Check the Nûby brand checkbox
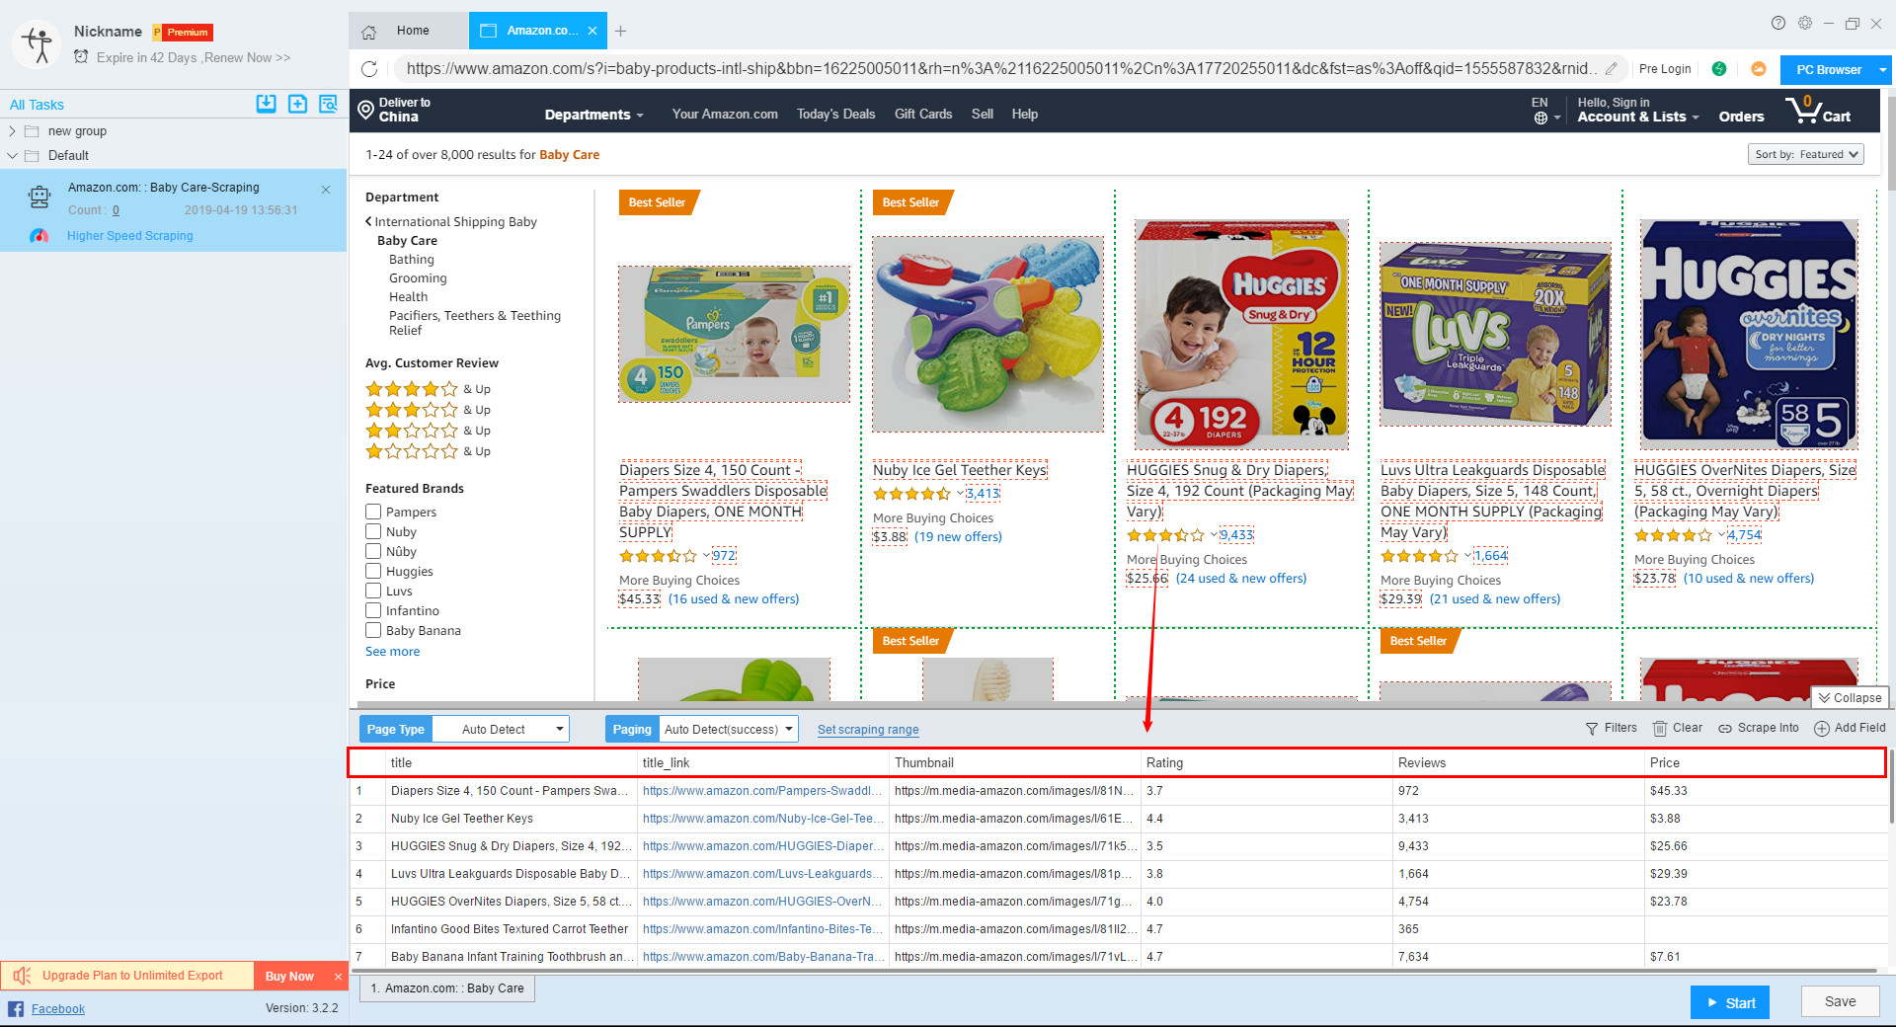Screen dimensions: 1896x1027 pos(373,551)
